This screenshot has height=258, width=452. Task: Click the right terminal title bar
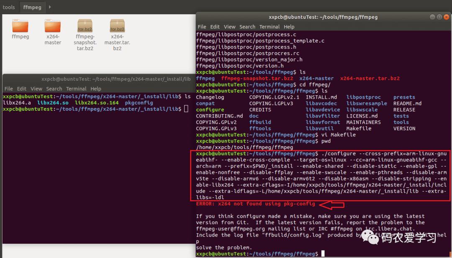(x=323, y=17)
